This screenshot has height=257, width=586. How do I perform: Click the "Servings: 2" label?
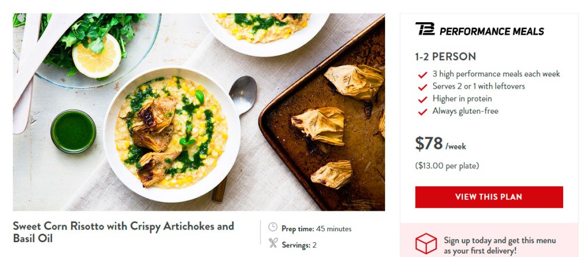tap(299, 245)
